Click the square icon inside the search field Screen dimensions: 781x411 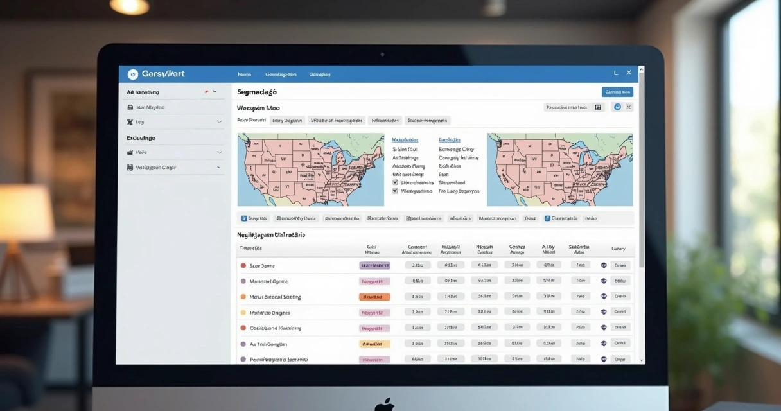(x=597, y=107)
